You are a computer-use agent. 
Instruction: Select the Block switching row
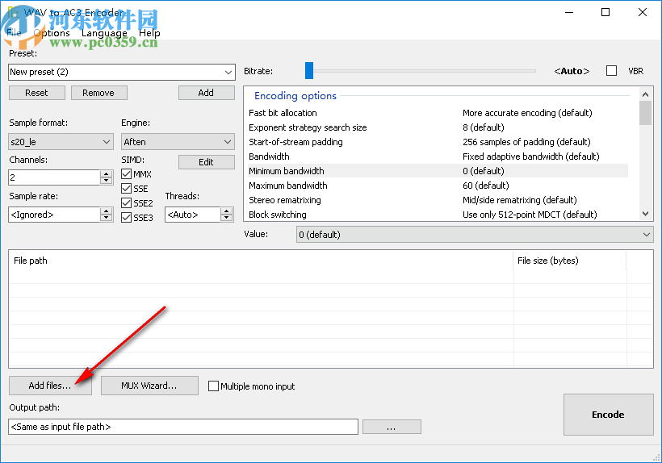438,215
